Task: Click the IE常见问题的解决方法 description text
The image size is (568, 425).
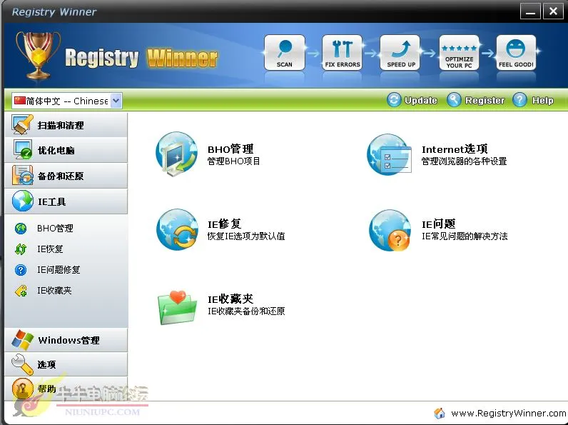Action: 465,236
